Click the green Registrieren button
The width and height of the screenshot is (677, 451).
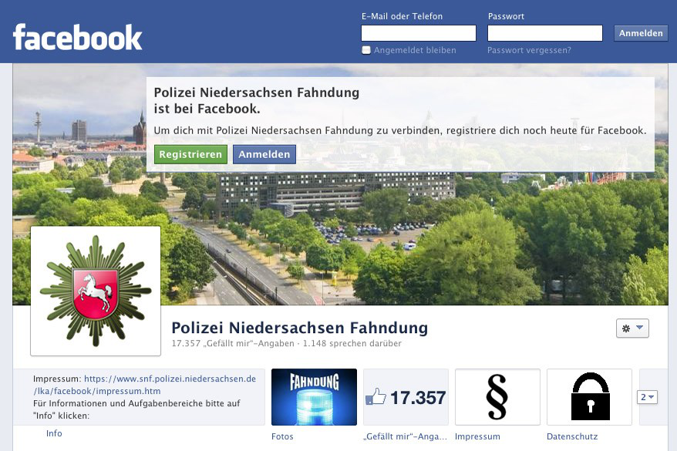(190, 154)
